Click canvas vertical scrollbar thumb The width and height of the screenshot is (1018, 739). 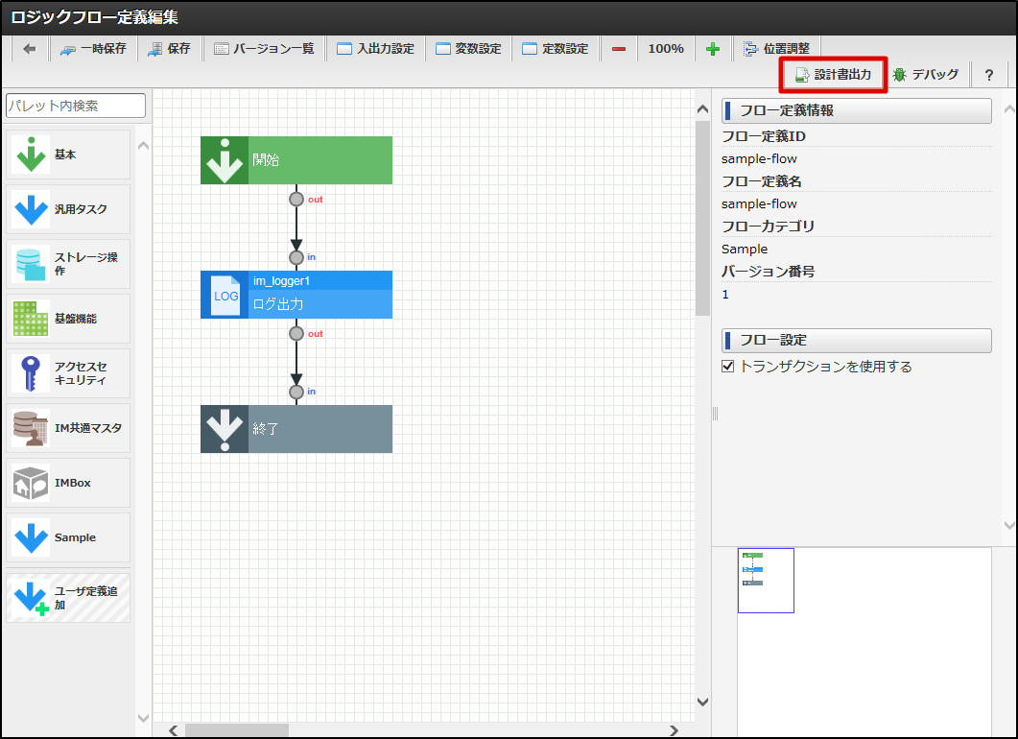pyautogui.click(x=702, y=218)
